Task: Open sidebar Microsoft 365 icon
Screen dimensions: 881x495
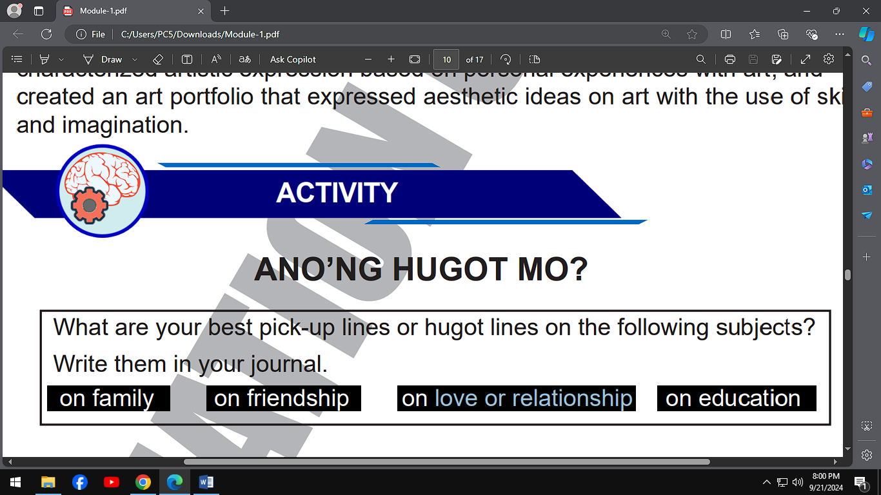Action: click(866, 164)
